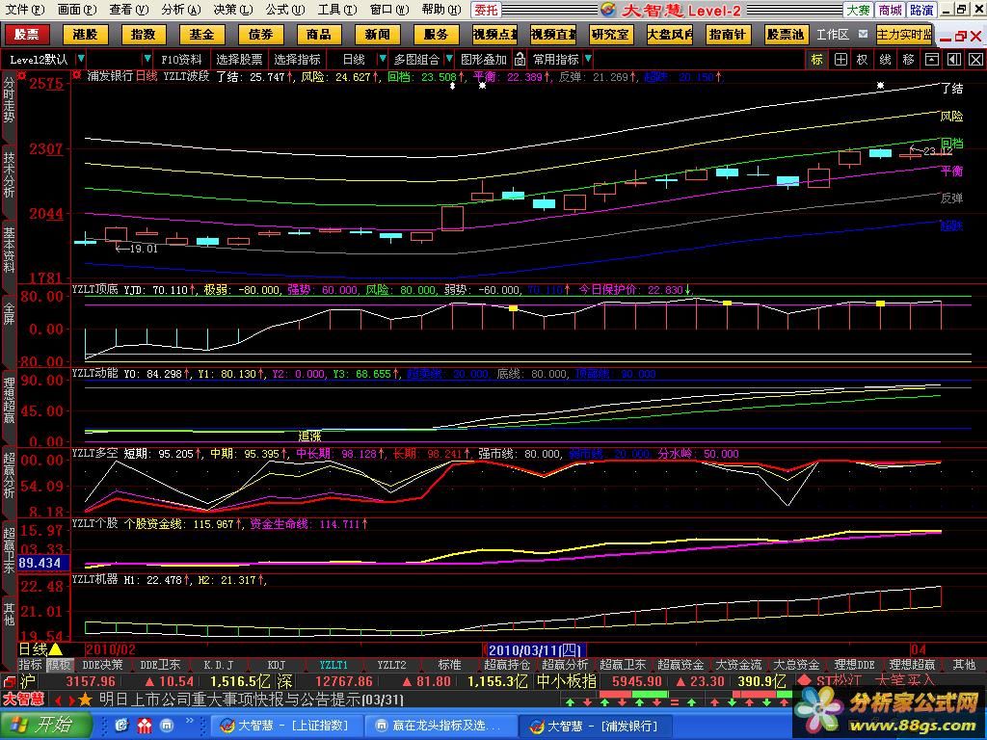Click the crosshair grid icon beside 标

840,60
